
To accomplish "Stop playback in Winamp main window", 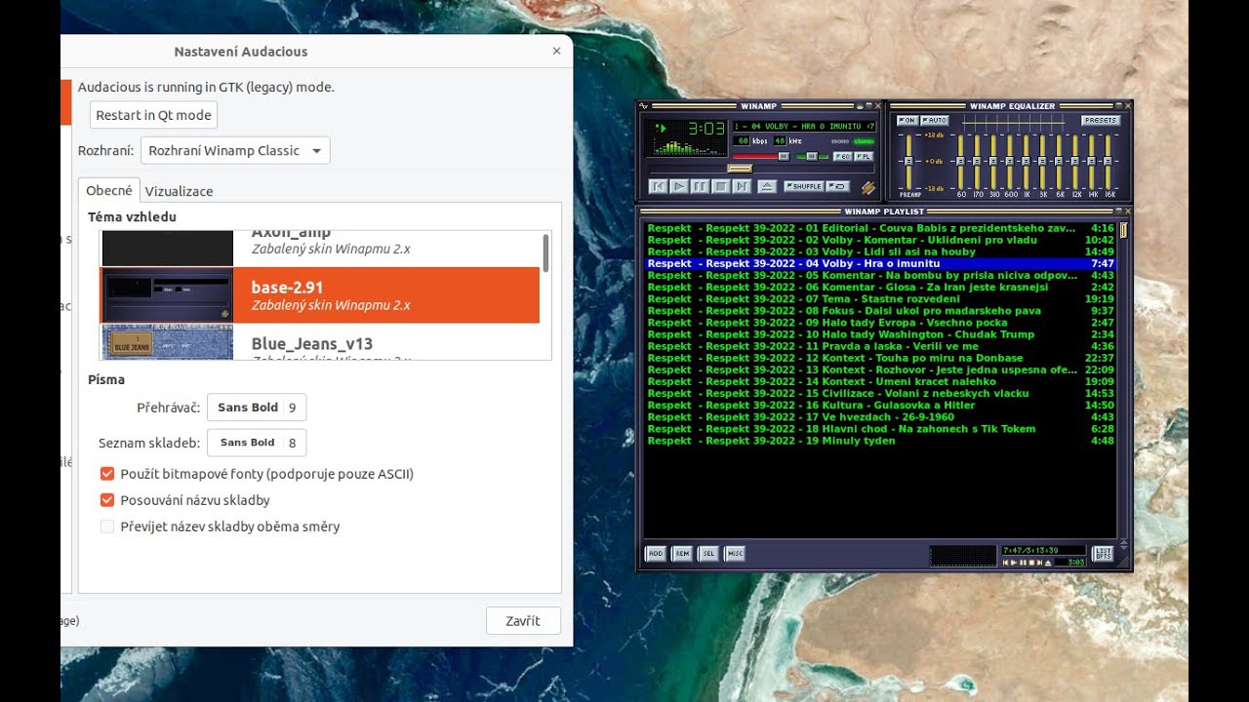I will tap(721, 186).
